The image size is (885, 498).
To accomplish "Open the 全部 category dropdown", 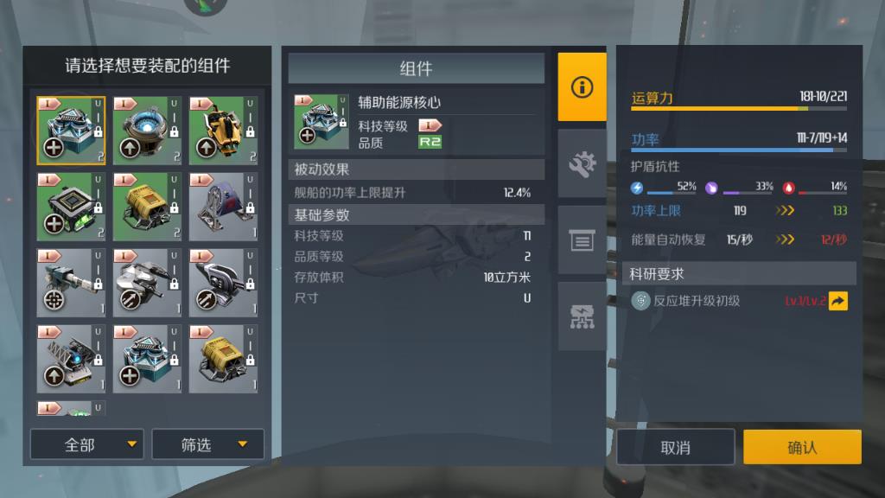I will click(x=87, y=444).
